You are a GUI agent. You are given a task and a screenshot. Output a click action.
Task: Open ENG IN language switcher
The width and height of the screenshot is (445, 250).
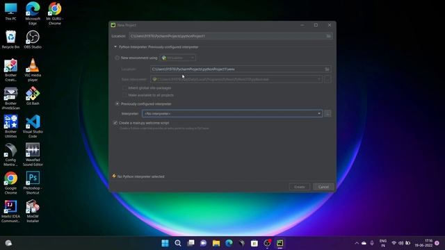pos(383,243)
